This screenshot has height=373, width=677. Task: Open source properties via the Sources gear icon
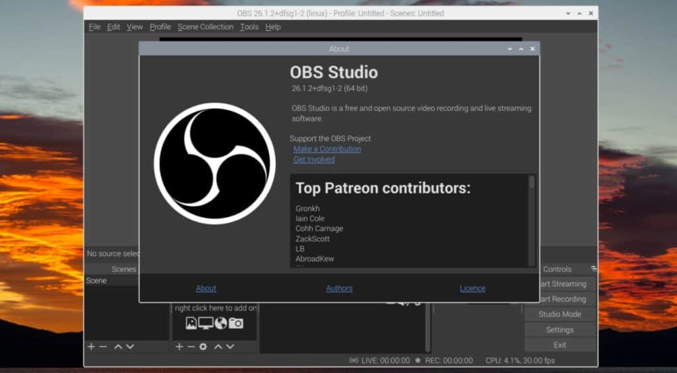203,347
